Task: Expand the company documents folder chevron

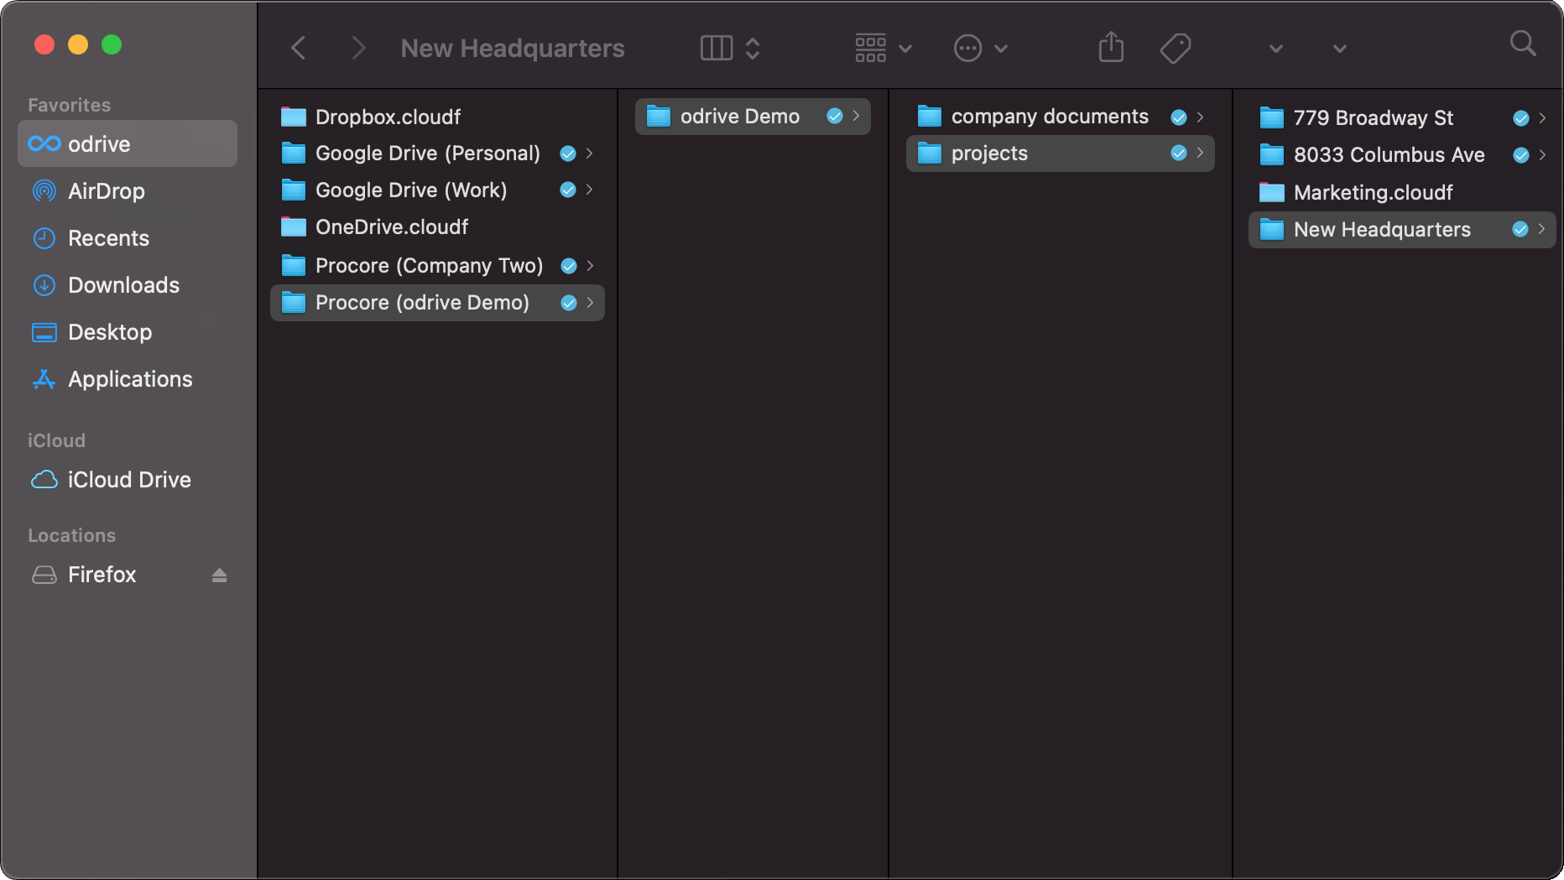Action: click(x=1200, y=117)
